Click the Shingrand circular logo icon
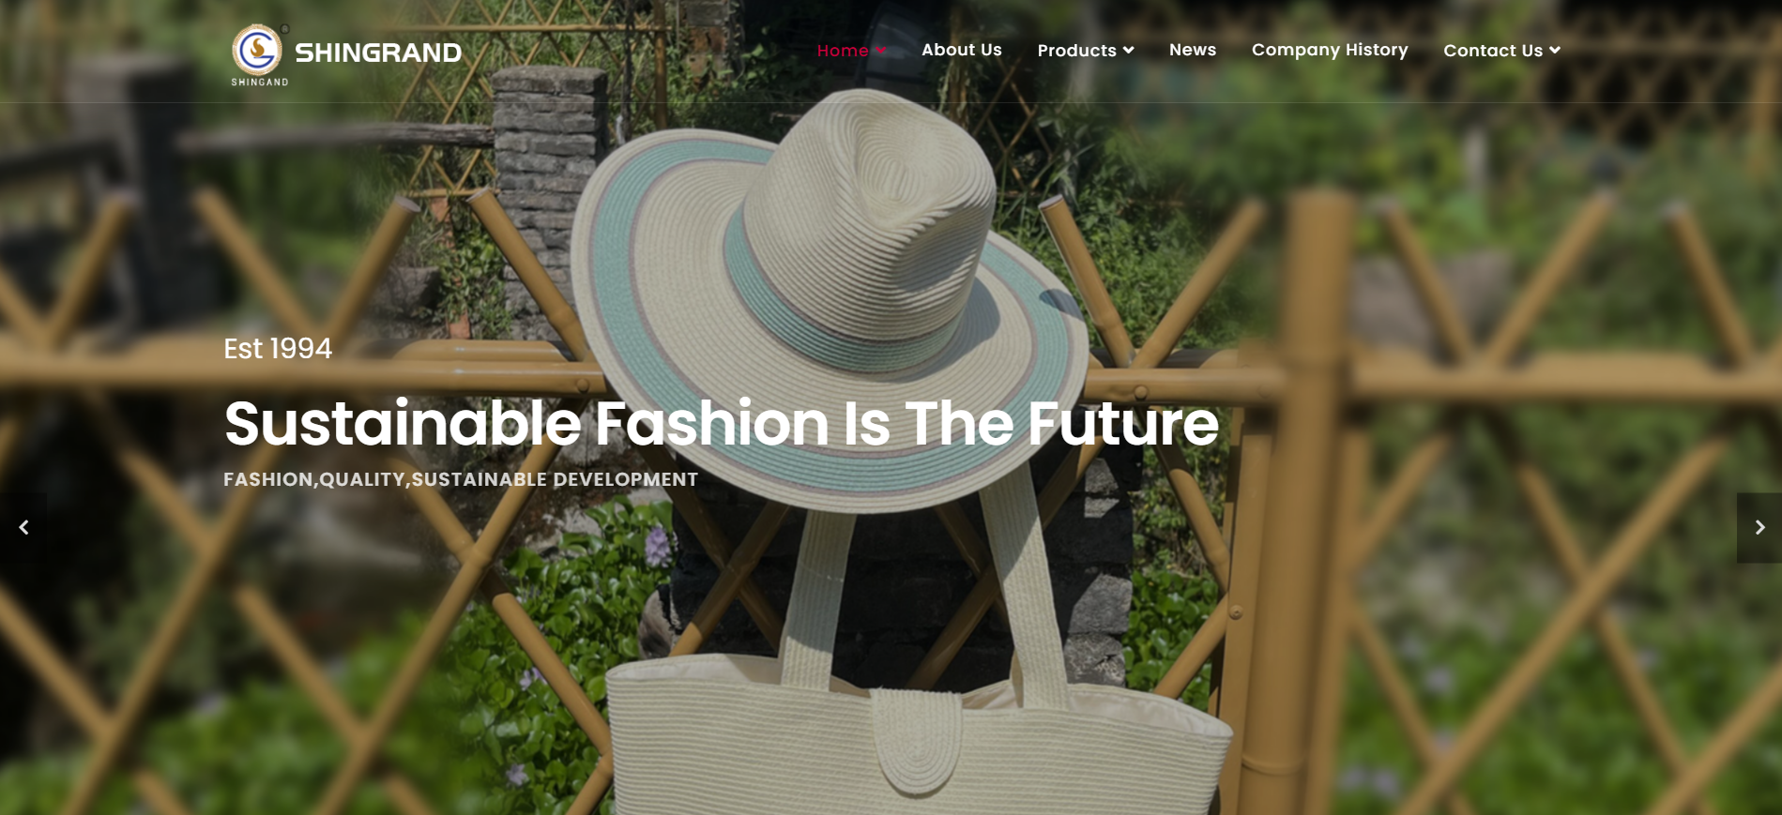 (257, 50)
